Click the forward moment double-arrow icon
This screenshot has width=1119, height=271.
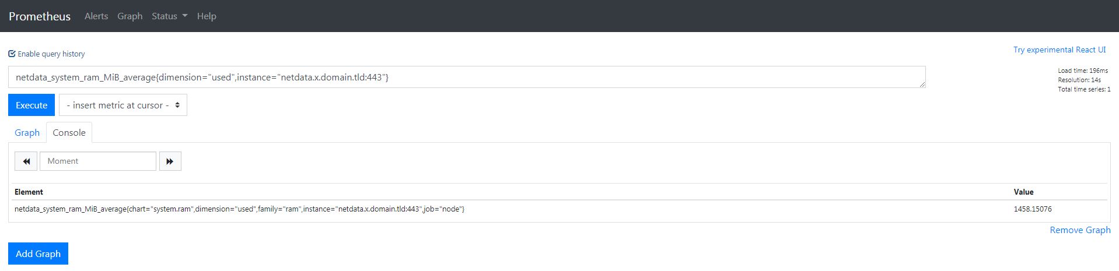pyautogui.click(x=170, y=161)
